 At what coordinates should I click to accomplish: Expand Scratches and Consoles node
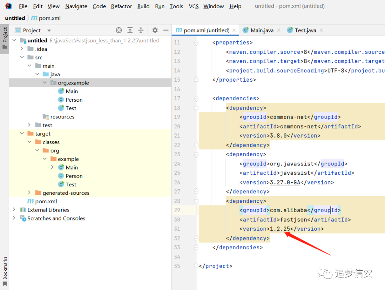(x=14, y=218)
